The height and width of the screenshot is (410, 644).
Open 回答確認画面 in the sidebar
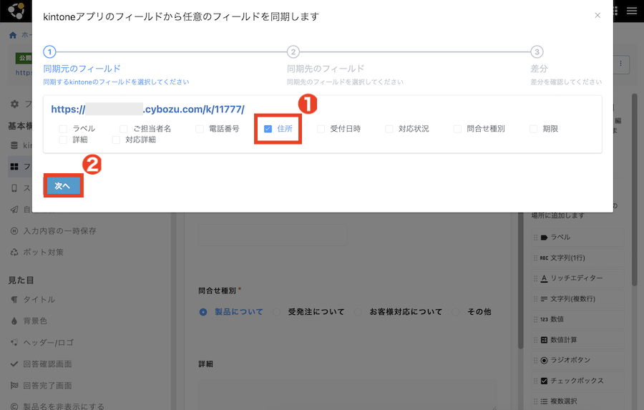pos(47,364)
